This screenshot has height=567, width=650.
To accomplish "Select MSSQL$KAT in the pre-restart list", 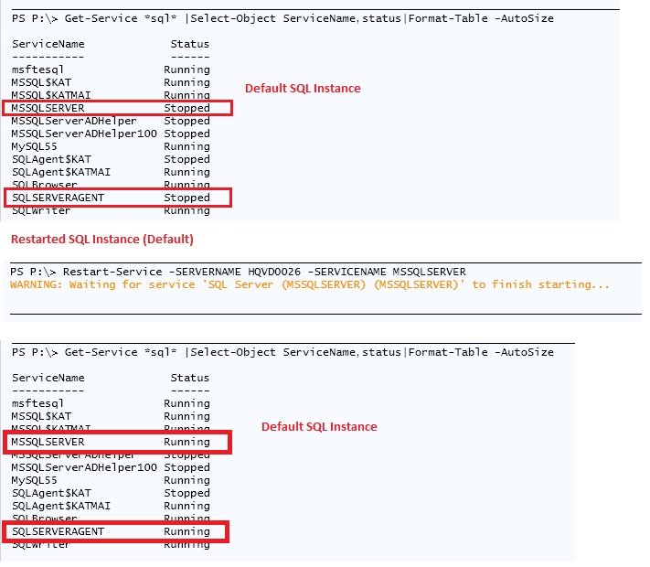I will pos(41,82).
